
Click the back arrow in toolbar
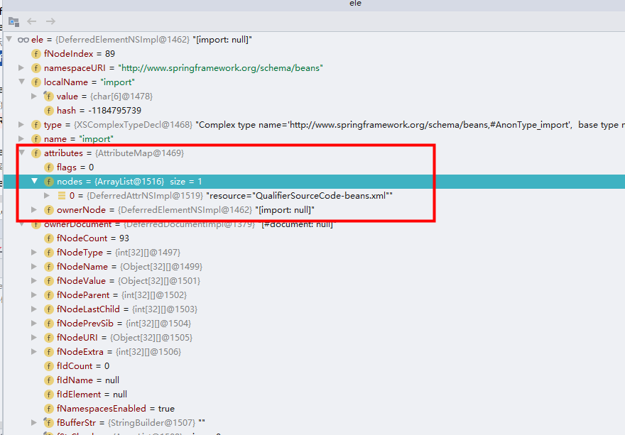pos(32,22)
